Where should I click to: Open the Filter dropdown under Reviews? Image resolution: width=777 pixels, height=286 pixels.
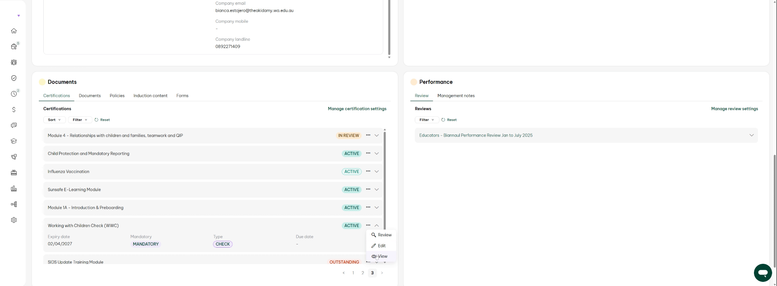pos(427,120)
